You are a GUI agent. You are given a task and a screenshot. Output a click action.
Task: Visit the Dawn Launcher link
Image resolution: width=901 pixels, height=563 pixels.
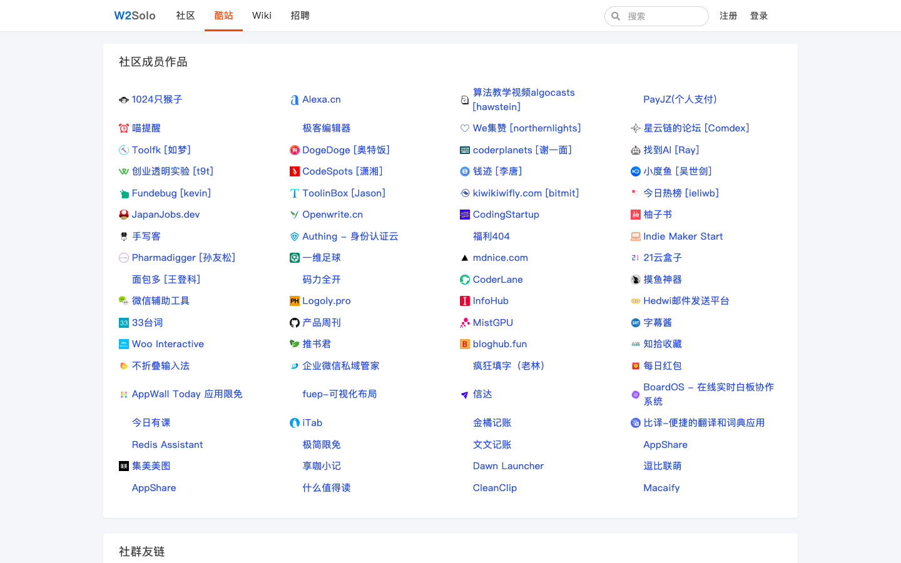[x=508, y=466]
